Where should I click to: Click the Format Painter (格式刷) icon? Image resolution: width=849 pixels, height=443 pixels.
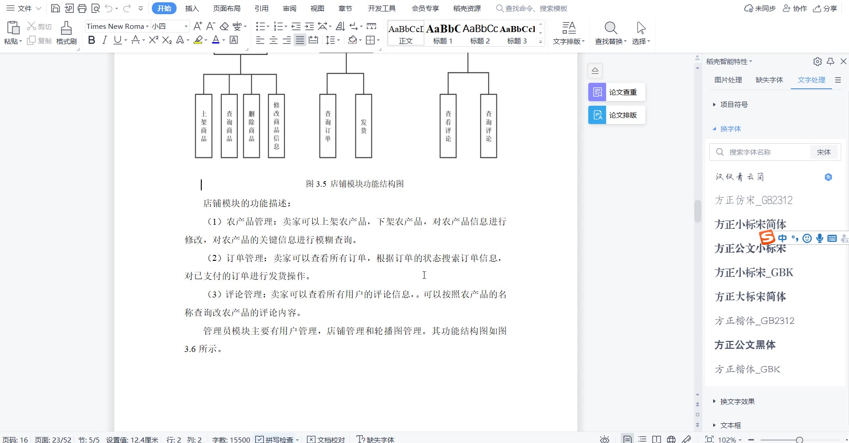66,28
